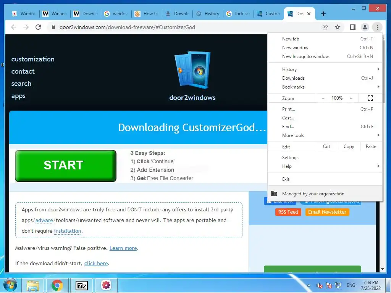Select New Incognito window
The width and height of the screenshot is (391, 293).
click(x=325, y=56)
